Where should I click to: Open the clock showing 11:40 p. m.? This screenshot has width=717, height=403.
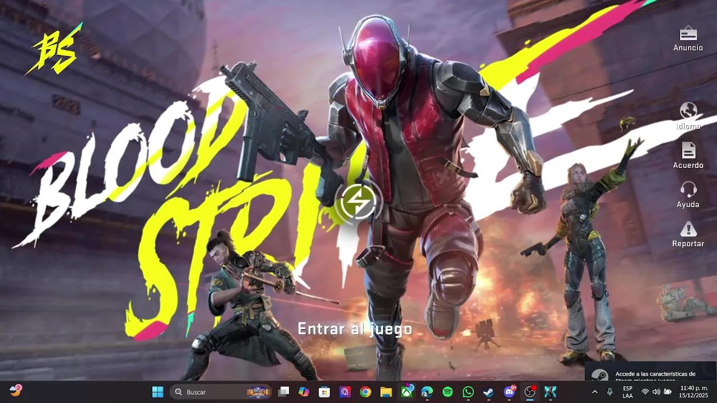tap(694, 392)
